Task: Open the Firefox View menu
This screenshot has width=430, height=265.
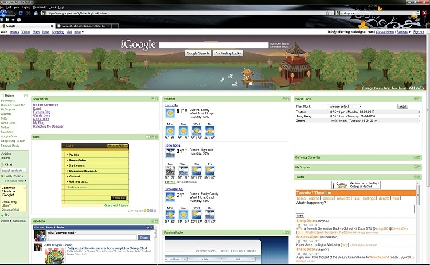Action: (x=17, y=7)
